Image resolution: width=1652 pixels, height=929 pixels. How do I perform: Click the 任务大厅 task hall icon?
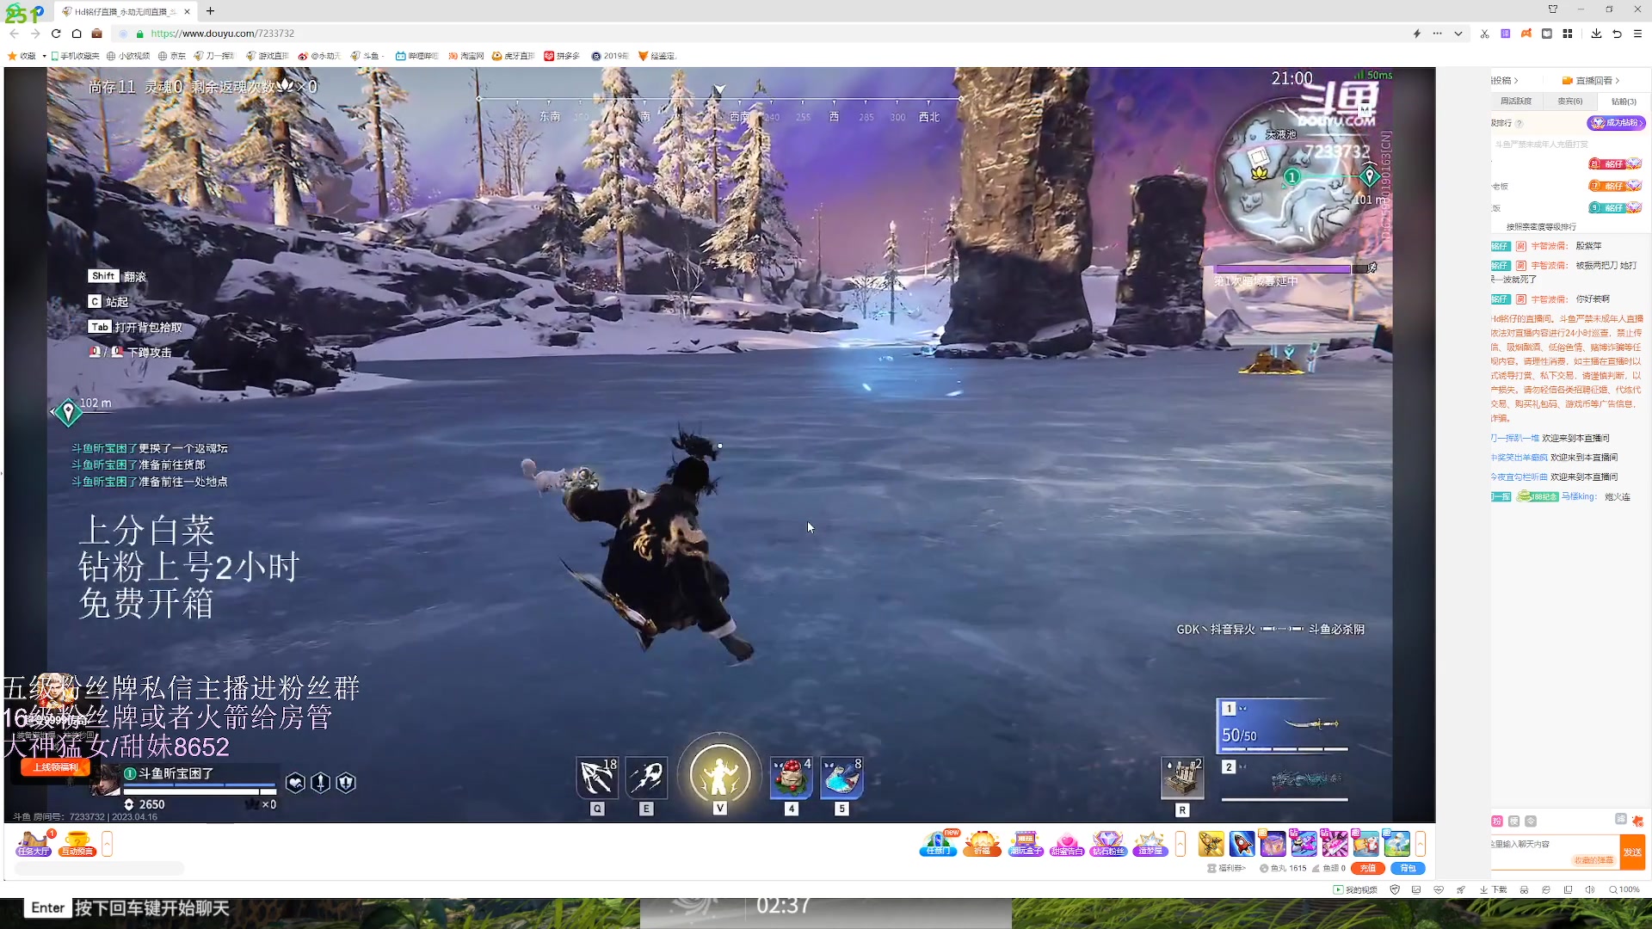pos(34,843)
